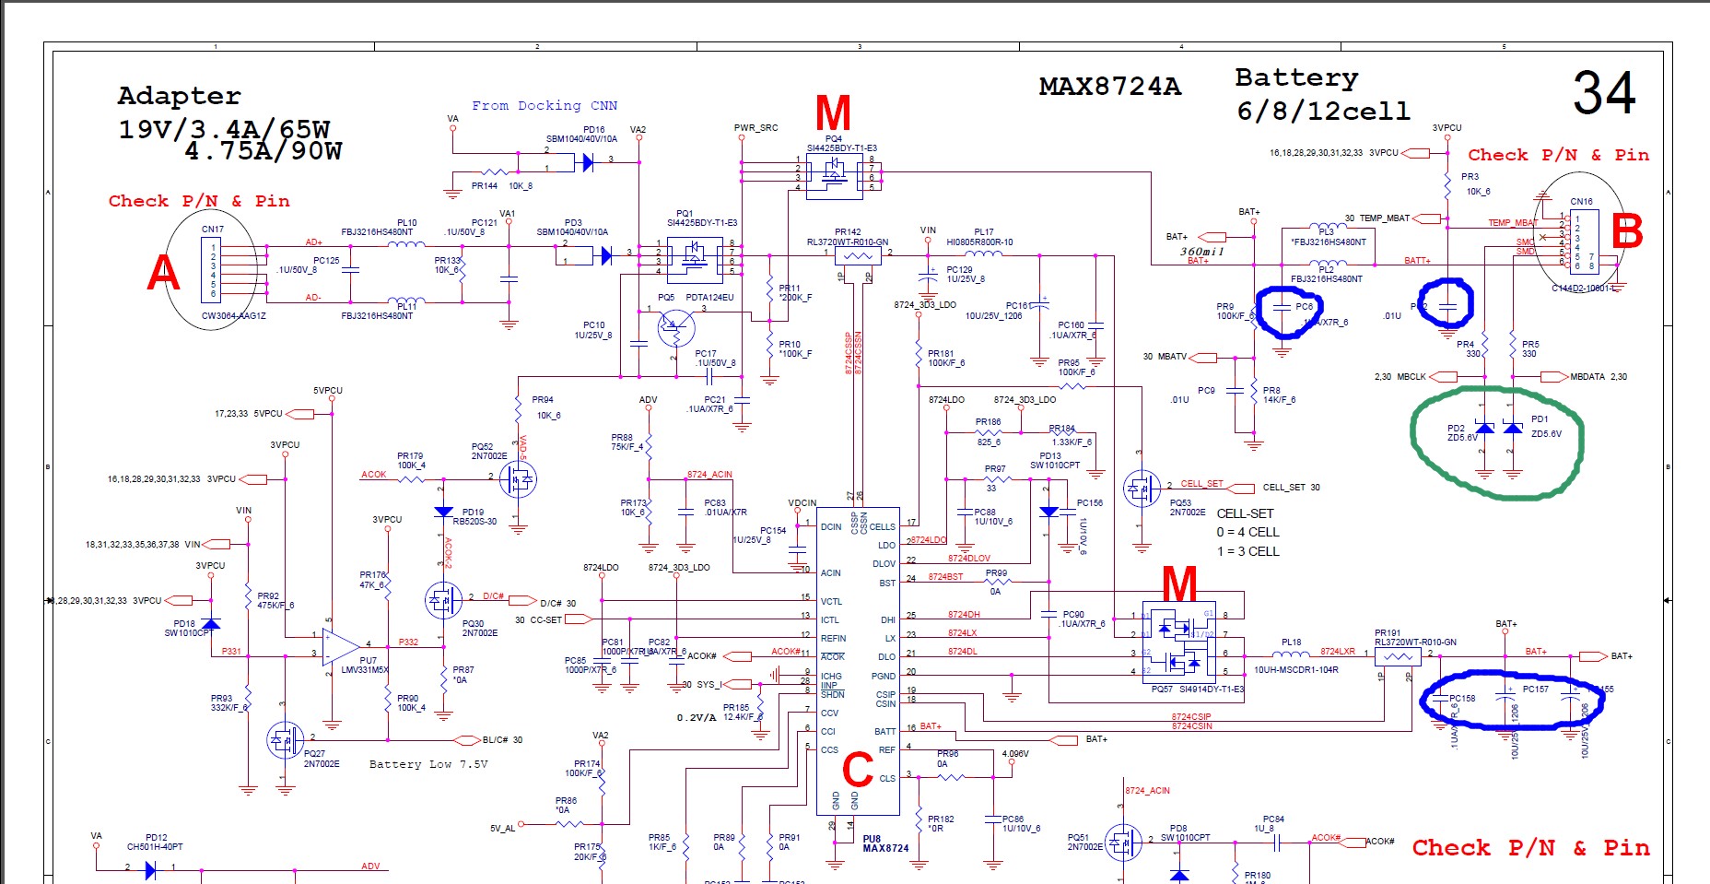Select the 'From Docking CNN' note
The width and height of the screenshot is (1710, 884).
coord(545,106)
